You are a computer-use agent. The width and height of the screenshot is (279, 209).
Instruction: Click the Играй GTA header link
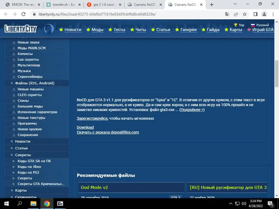point(263,29)
